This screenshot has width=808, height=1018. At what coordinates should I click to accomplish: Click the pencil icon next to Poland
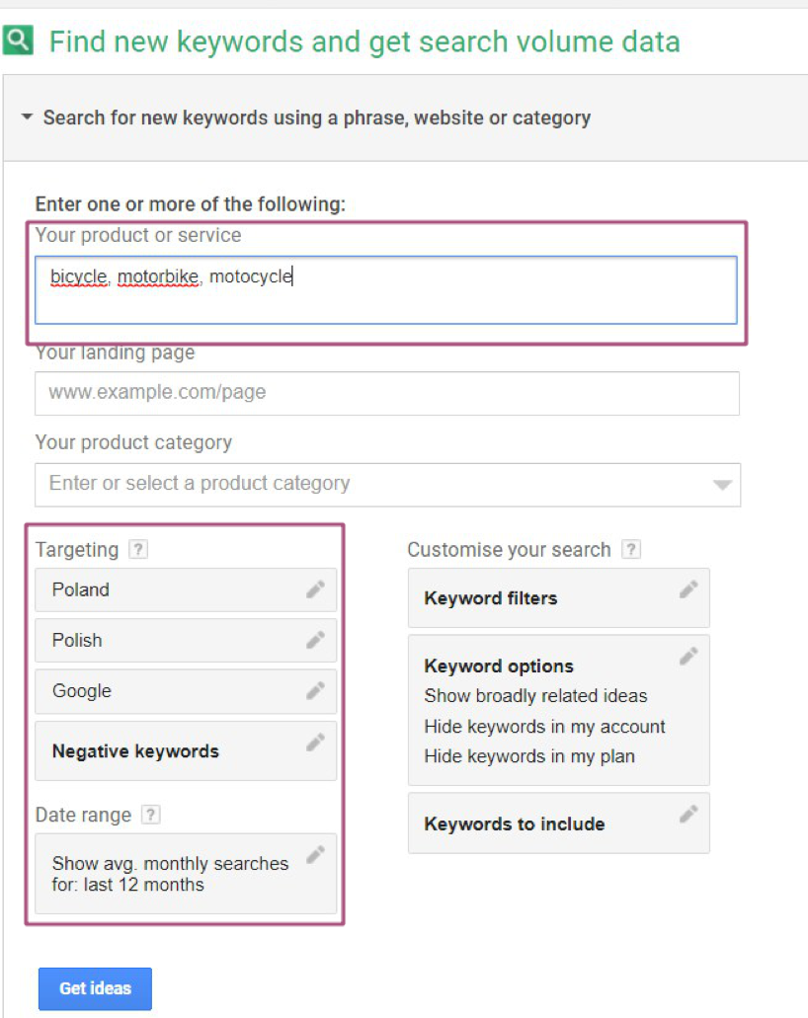pos(315,589)
